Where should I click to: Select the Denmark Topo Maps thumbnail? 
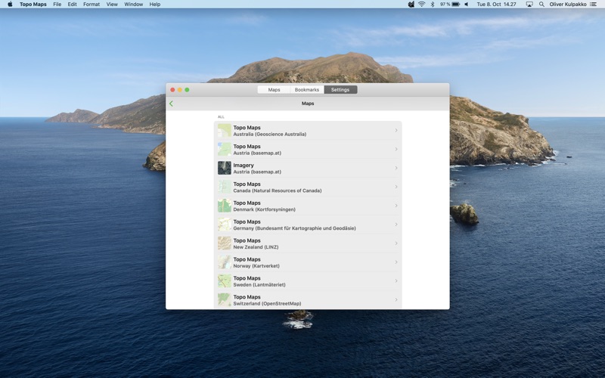coord(224,206)
